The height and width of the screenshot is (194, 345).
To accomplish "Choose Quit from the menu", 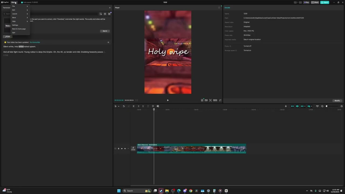I will click(20, 33).
